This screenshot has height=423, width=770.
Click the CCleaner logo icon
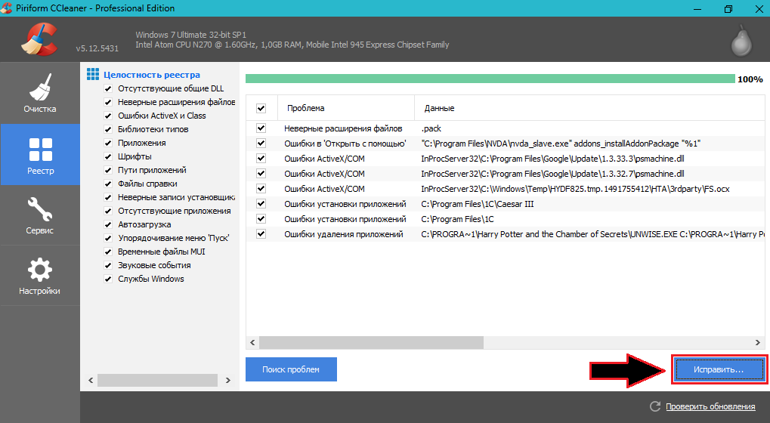click(39, 40)
